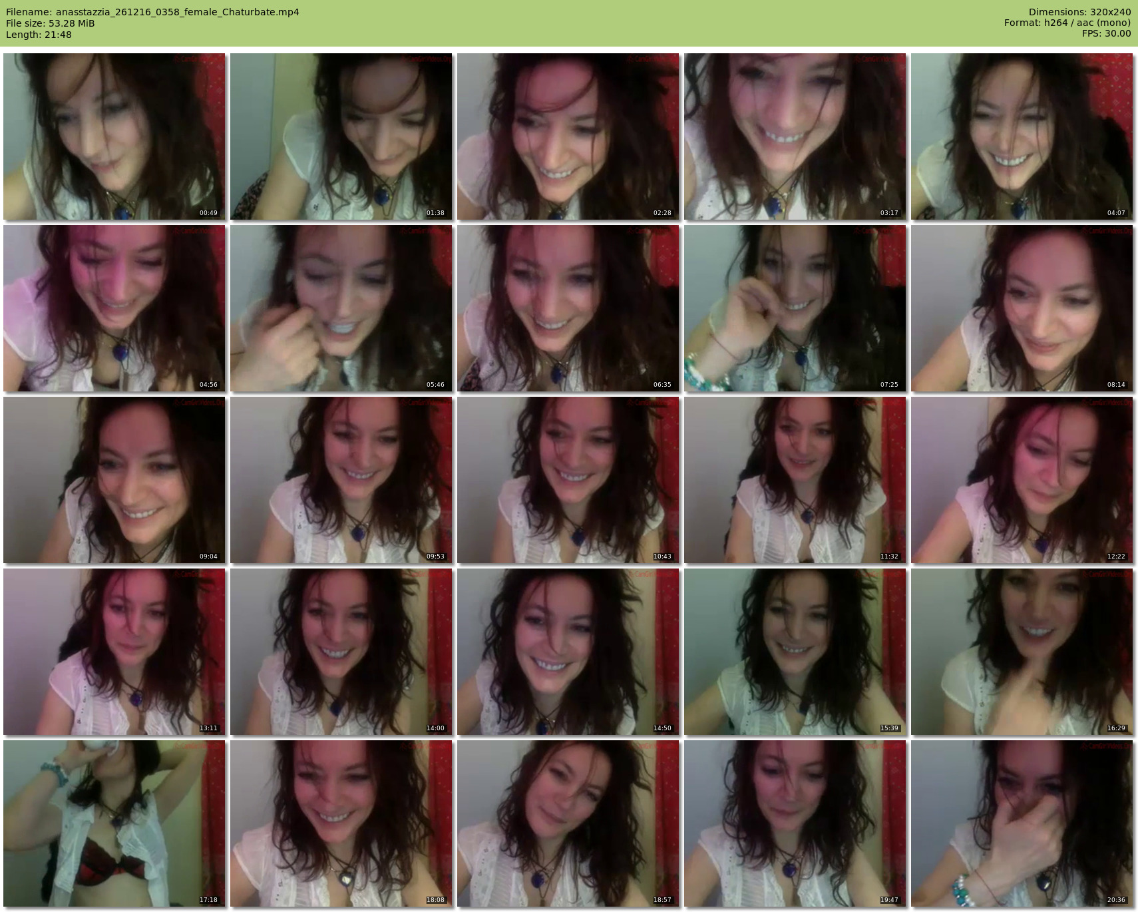Click the Length 21:48 text
This screenshot has width=1138, height=912.
pyautogui.click(x=39, y=35)
